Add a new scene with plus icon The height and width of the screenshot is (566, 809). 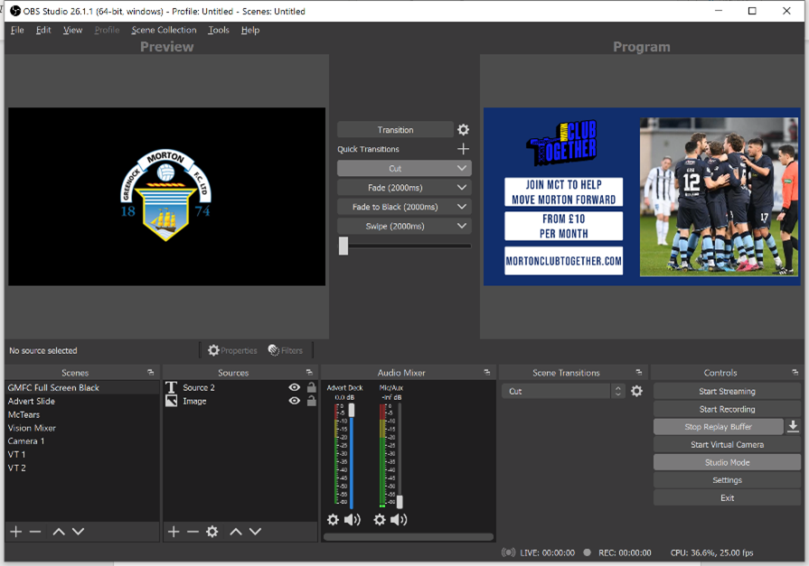point(16,532)
